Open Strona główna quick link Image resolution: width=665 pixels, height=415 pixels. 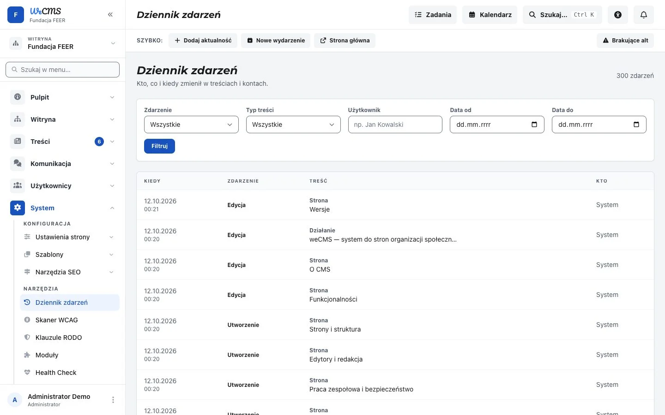point(345,41)
